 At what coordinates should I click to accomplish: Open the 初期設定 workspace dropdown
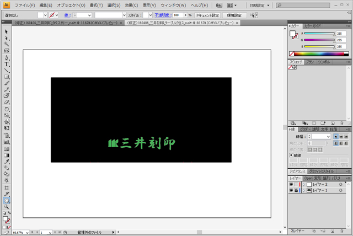click(275, 5)
